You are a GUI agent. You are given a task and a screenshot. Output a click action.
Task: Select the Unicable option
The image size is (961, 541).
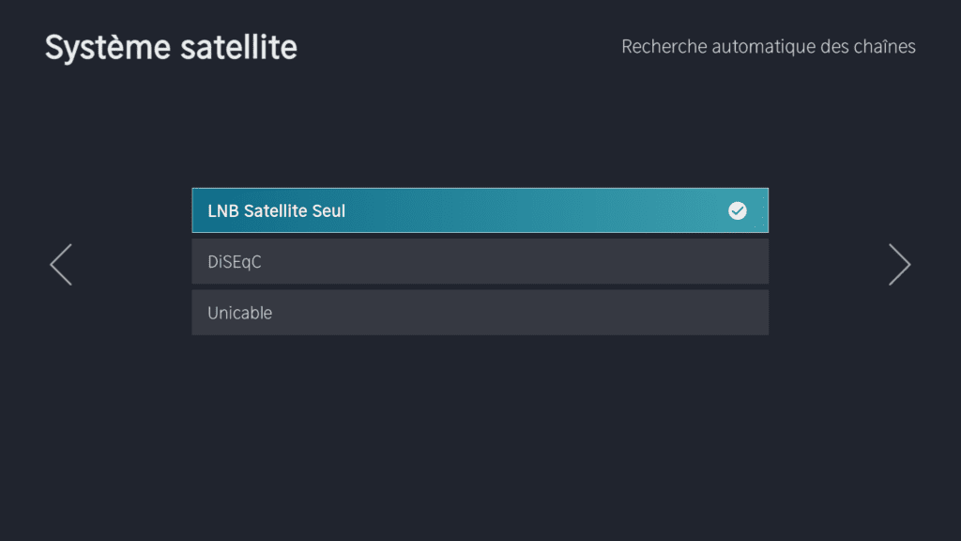point(480,313)
